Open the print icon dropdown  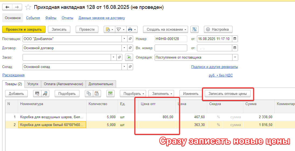pos(132,30)
